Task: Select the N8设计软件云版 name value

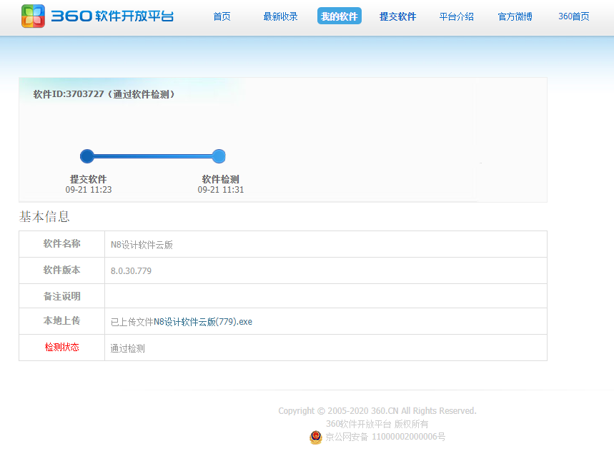Action: tap(142, 245)
